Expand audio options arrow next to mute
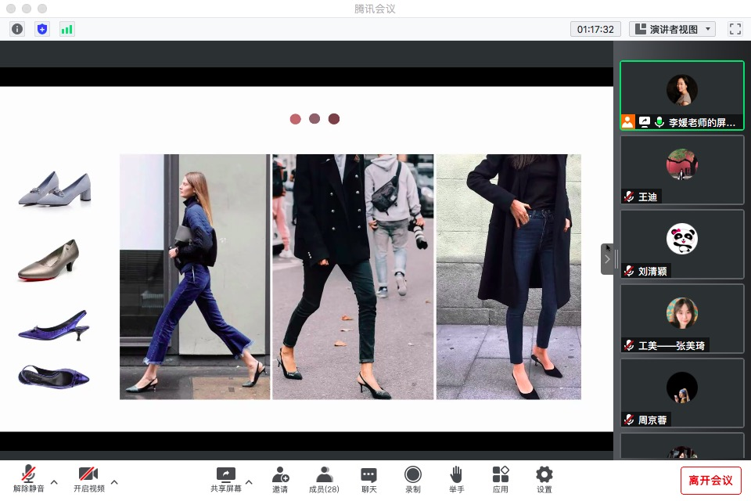Viewport: 751px width, 501px height. click(54, 481)
